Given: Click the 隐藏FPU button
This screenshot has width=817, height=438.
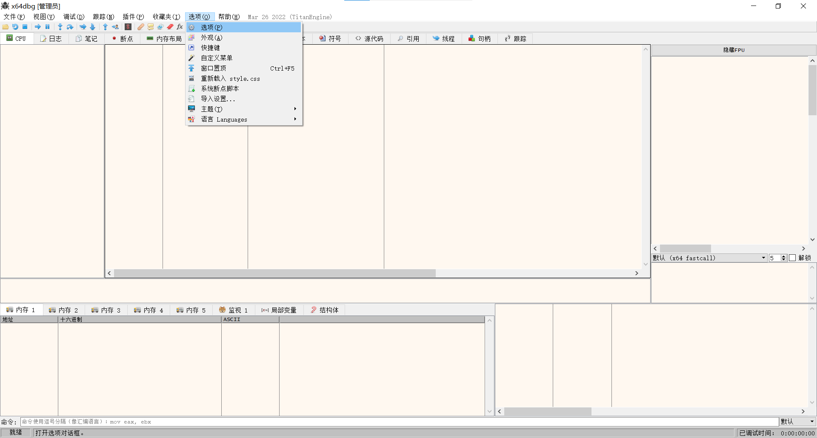Looking at the screenshot, I should tap(734, 50).
